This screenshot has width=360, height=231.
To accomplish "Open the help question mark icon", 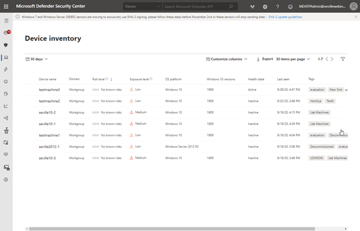I will tap(277, 7).
